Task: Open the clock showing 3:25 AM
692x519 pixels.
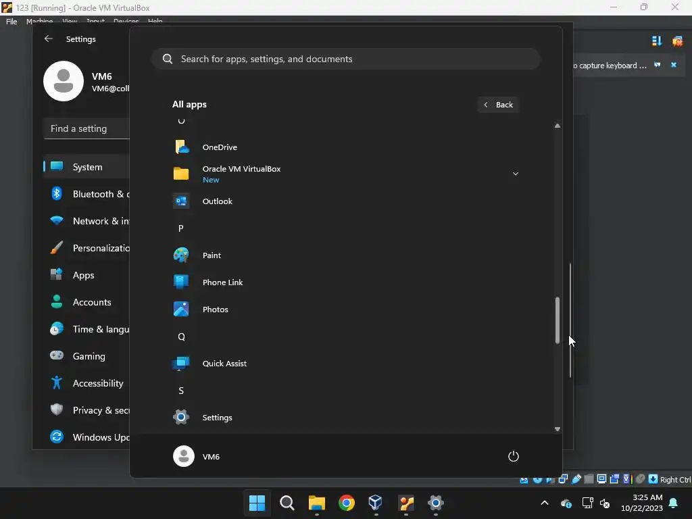Action: pyautogui.click(x=642, y=503)
